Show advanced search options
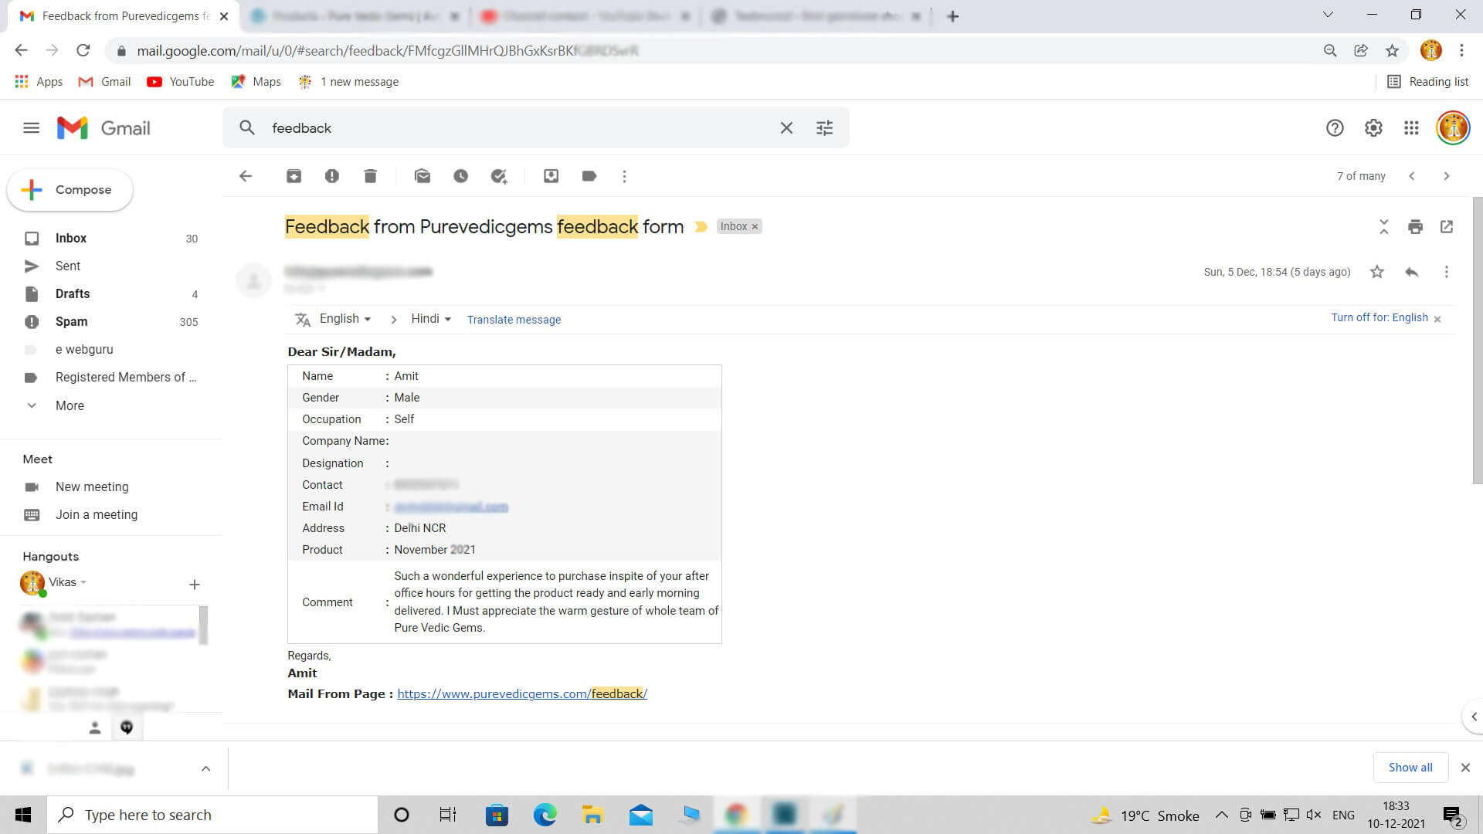This screenshot has width=1483, height=834. 825,128
